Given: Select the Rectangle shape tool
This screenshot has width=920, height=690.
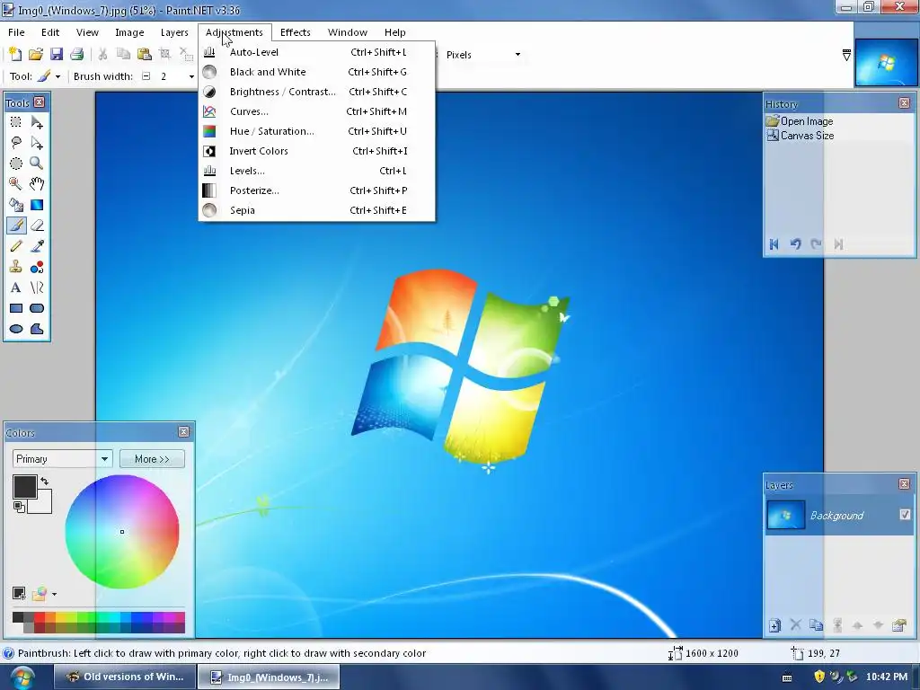Looking at the screenshot, I should (x=16, y=308).
